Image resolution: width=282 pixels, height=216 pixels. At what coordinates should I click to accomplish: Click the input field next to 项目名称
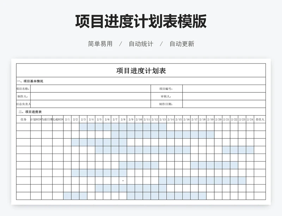click(91, 89)
